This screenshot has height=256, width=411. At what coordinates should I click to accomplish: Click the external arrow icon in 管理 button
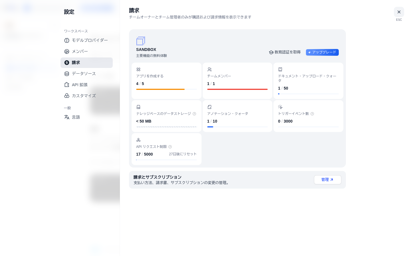[332, 180]
